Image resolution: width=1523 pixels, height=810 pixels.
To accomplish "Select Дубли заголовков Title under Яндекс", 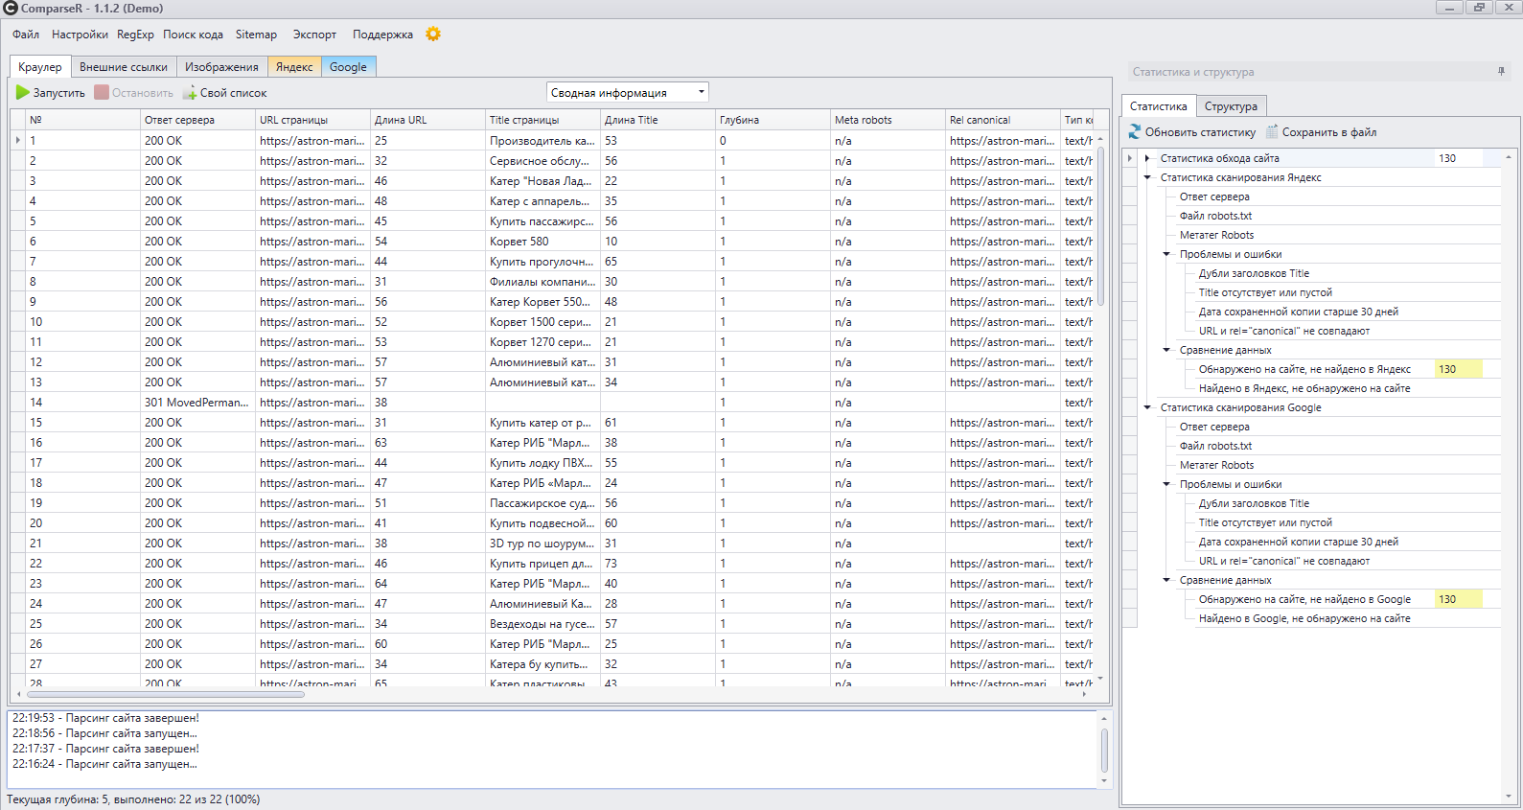I will pyautogui.click(x=1254, y=273).
